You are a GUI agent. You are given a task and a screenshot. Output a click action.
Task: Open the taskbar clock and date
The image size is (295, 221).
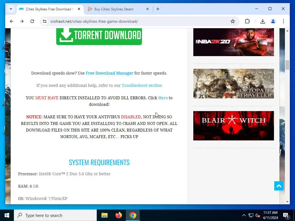(270, 215)
